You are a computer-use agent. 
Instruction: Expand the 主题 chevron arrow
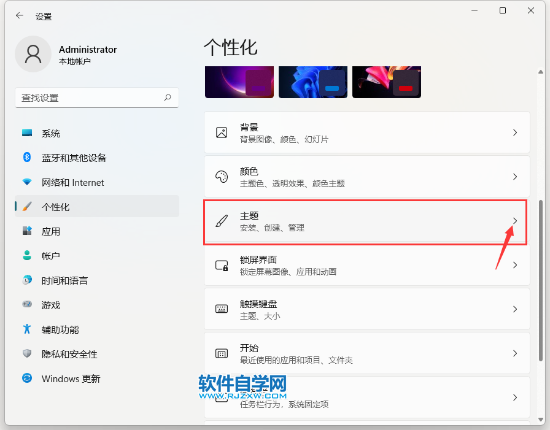(x=515, y=221)
